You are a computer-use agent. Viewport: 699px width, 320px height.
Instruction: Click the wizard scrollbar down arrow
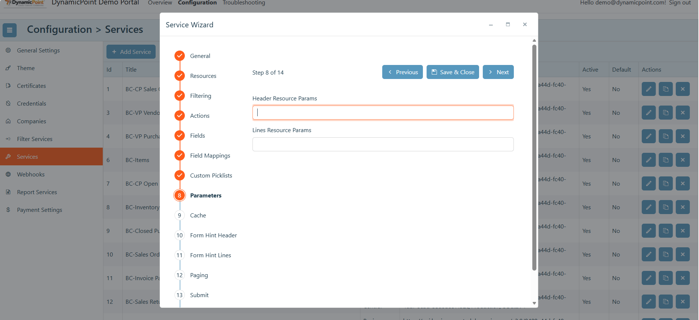[x=534, y=303]
